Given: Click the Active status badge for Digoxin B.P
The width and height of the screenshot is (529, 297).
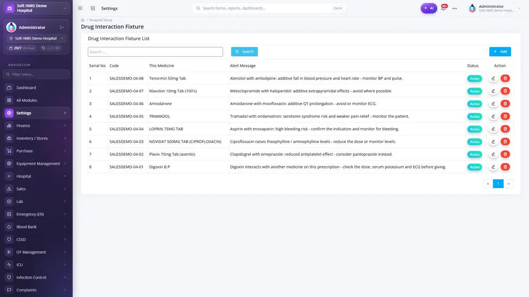Looking at the screenshot, I should click(x=474, y=167).
